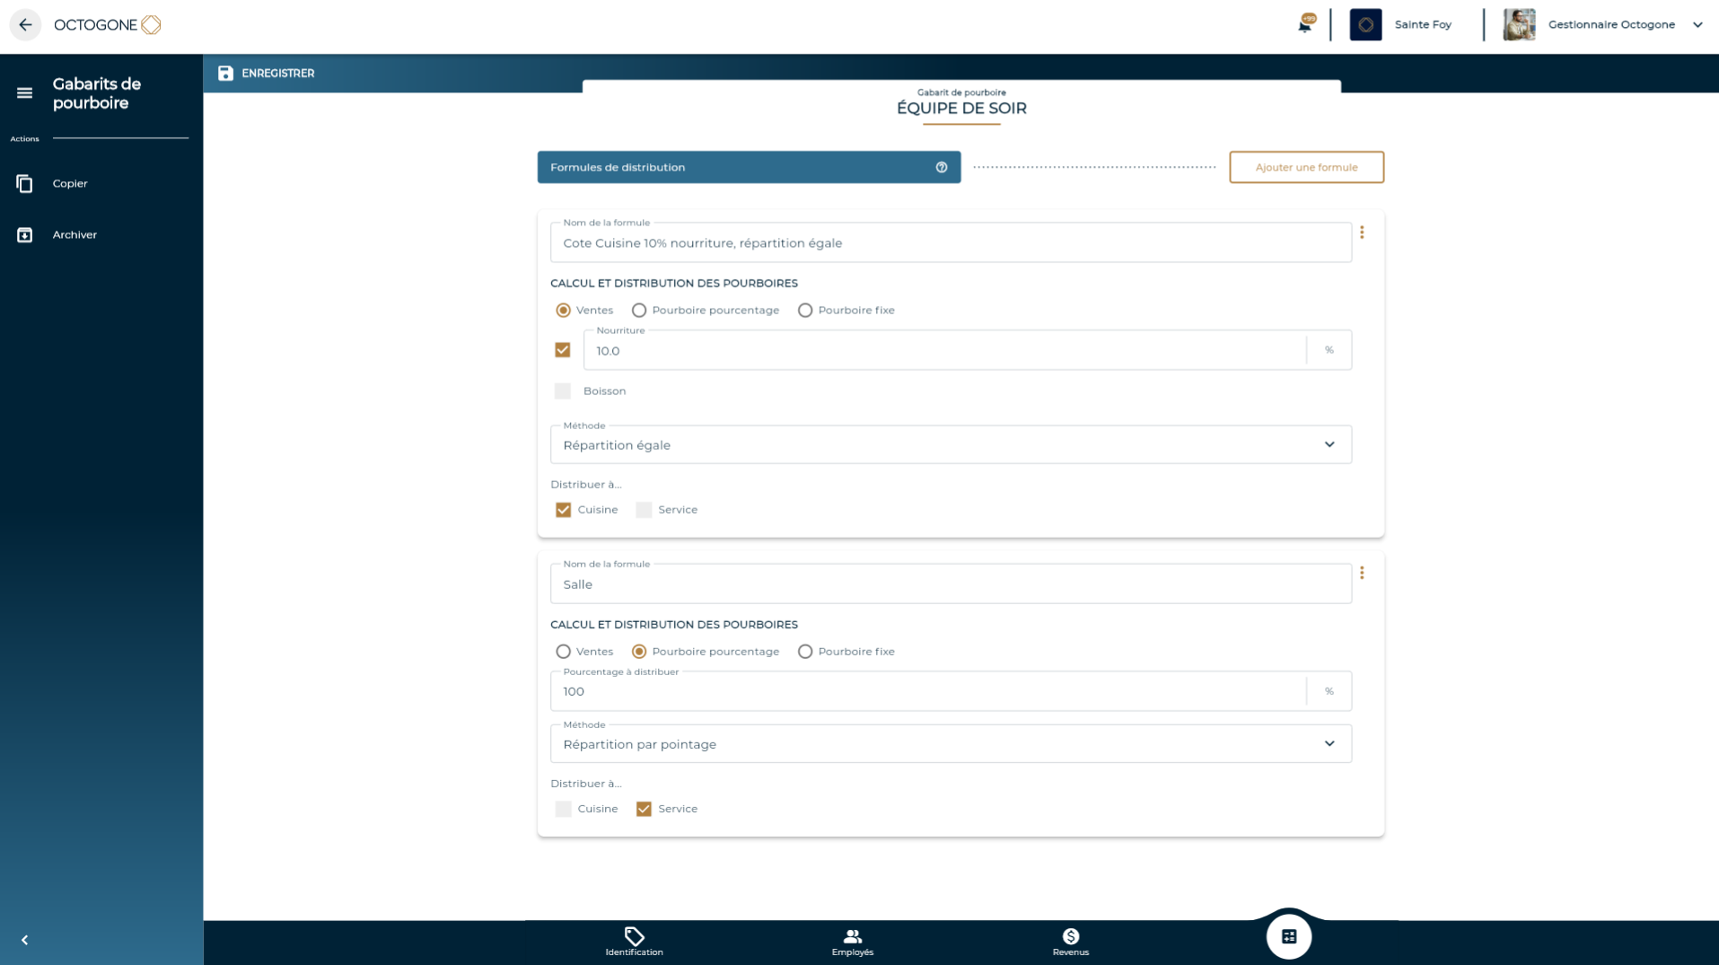Click Copier action label
Image resolution: width=1719 pixels, height=965 pixels.
tap(70, 184)
